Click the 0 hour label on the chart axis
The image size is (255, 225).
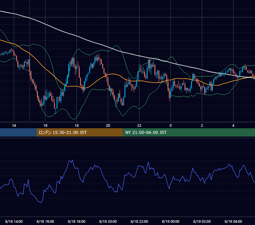coord(171,126)
